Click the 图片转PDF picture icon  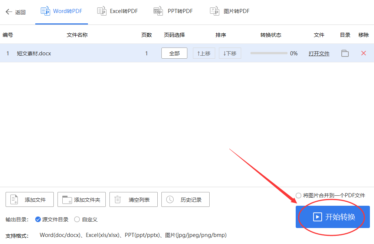tap(215, 11)
